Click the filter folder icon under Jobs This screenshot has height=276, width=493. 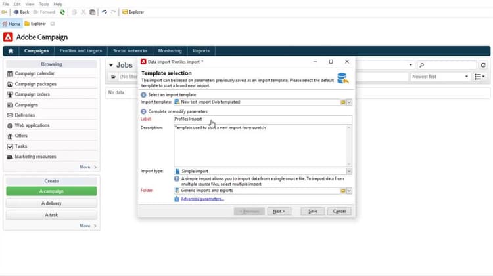tap(113, 77)
